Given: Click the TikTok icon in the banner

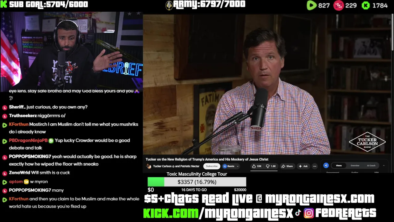Looking at the screenshot, I should point(298,213).
